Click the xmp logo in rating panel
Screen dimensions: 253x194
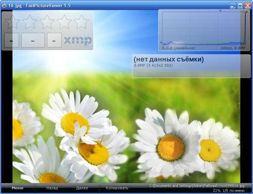pyautogui.click(x=78, y=41)
